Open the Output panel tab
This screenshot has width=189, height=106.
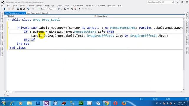pos(7,95)
